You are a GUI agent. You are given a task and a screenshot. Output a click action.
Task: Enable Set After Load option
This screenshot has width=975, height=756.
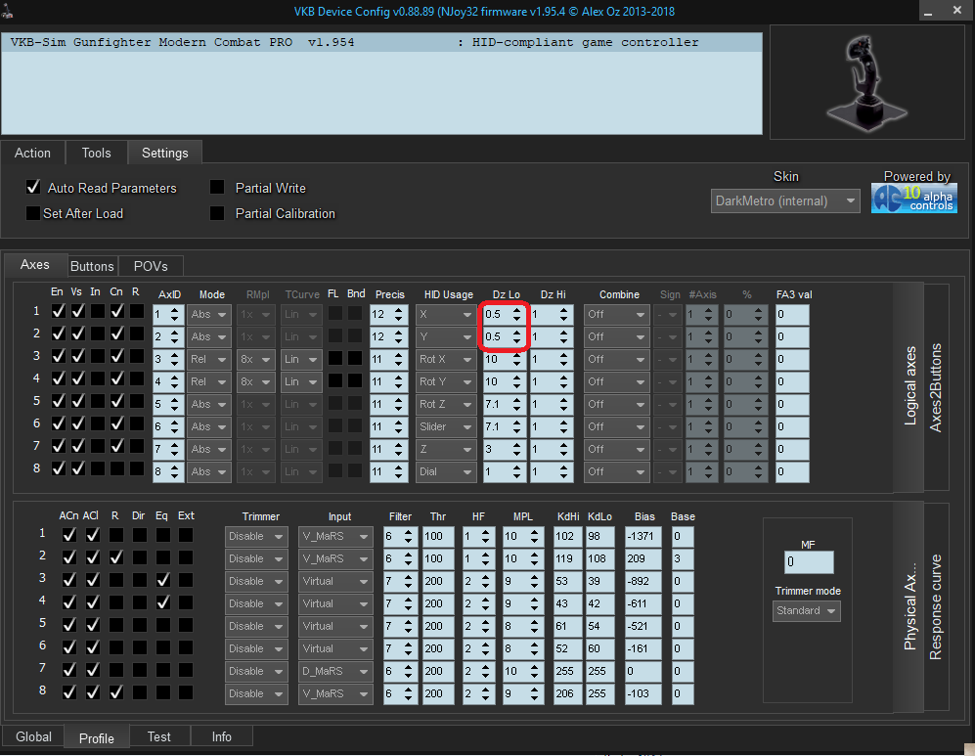[x=34, y=213]
